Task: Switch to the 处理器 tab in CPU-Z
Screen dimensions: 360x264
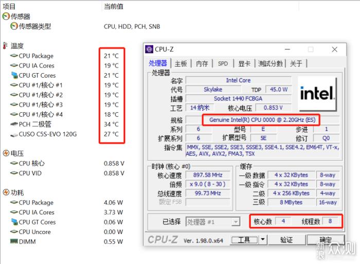Action: point(158,63)
